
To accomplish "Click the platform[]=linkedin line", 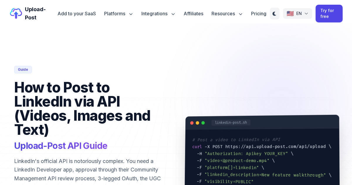I will pyautogui.click(x=231, y=168).
